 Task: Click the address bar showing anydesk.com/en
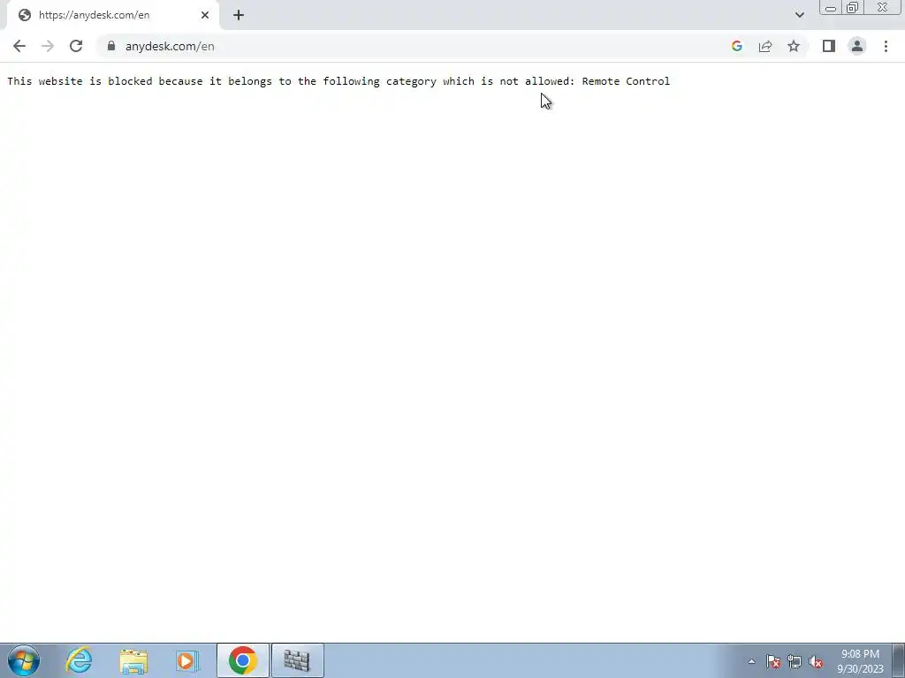pyautogui.click(x=415, y=46)
